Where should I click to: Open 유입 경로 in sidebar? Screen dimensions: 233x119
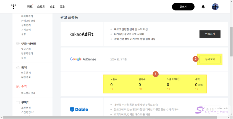[x=26, y=77]
